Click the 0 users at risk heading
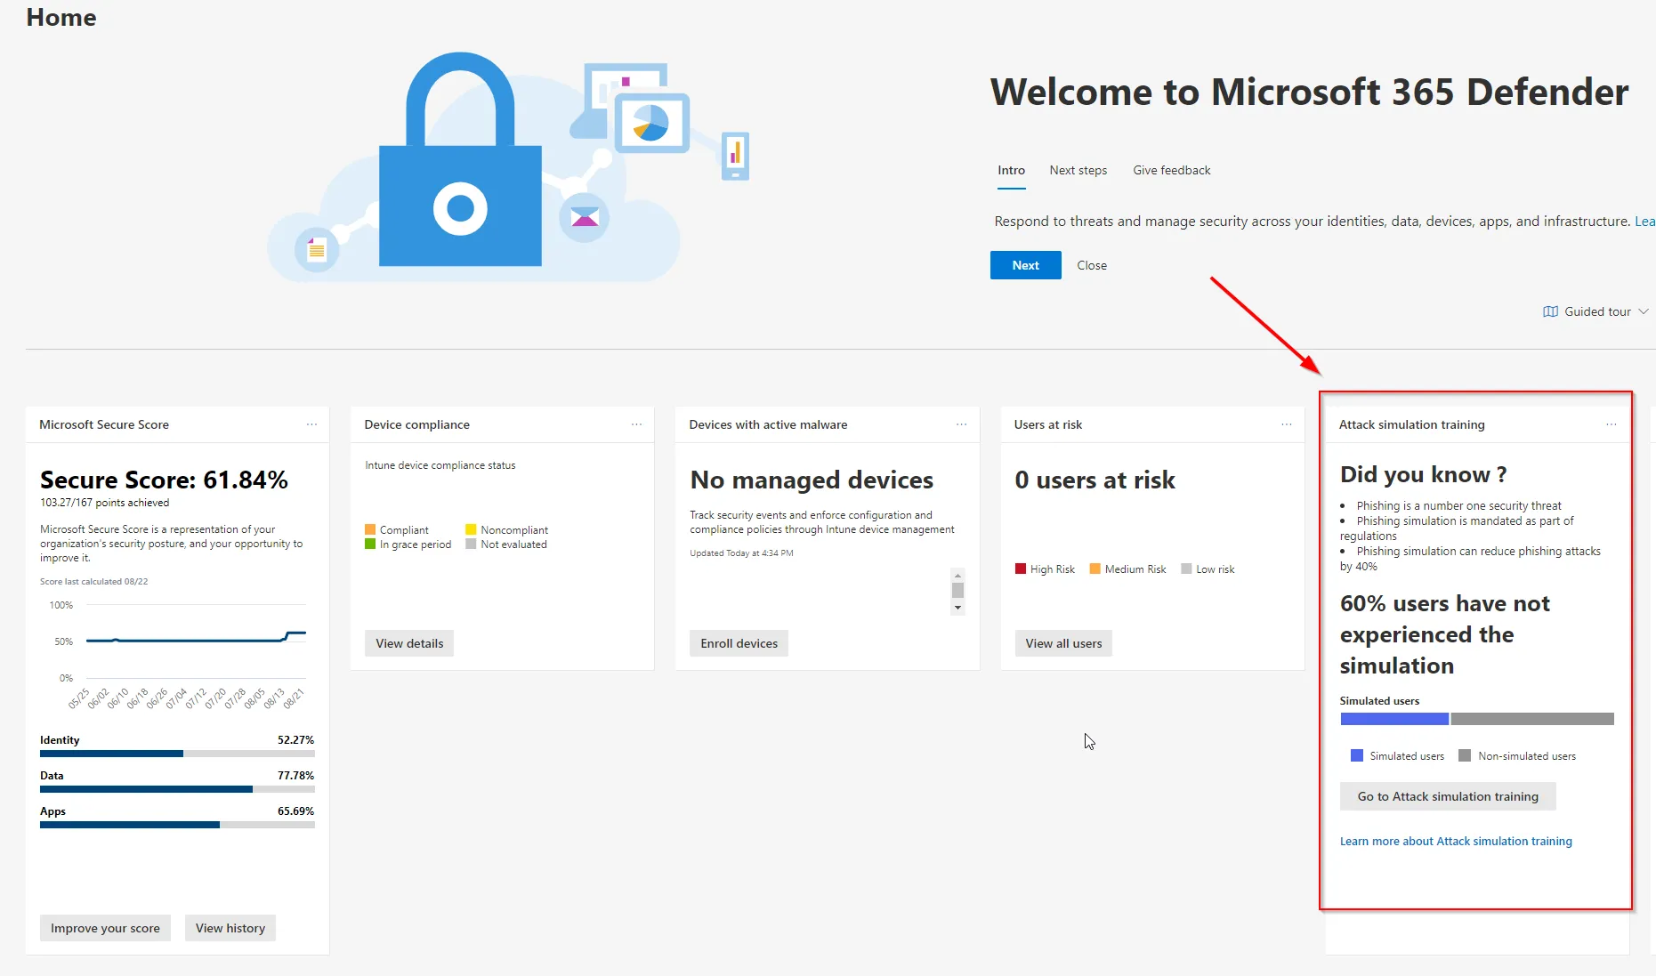This screenshot has height=976, width=1656. coord(1095,480)
